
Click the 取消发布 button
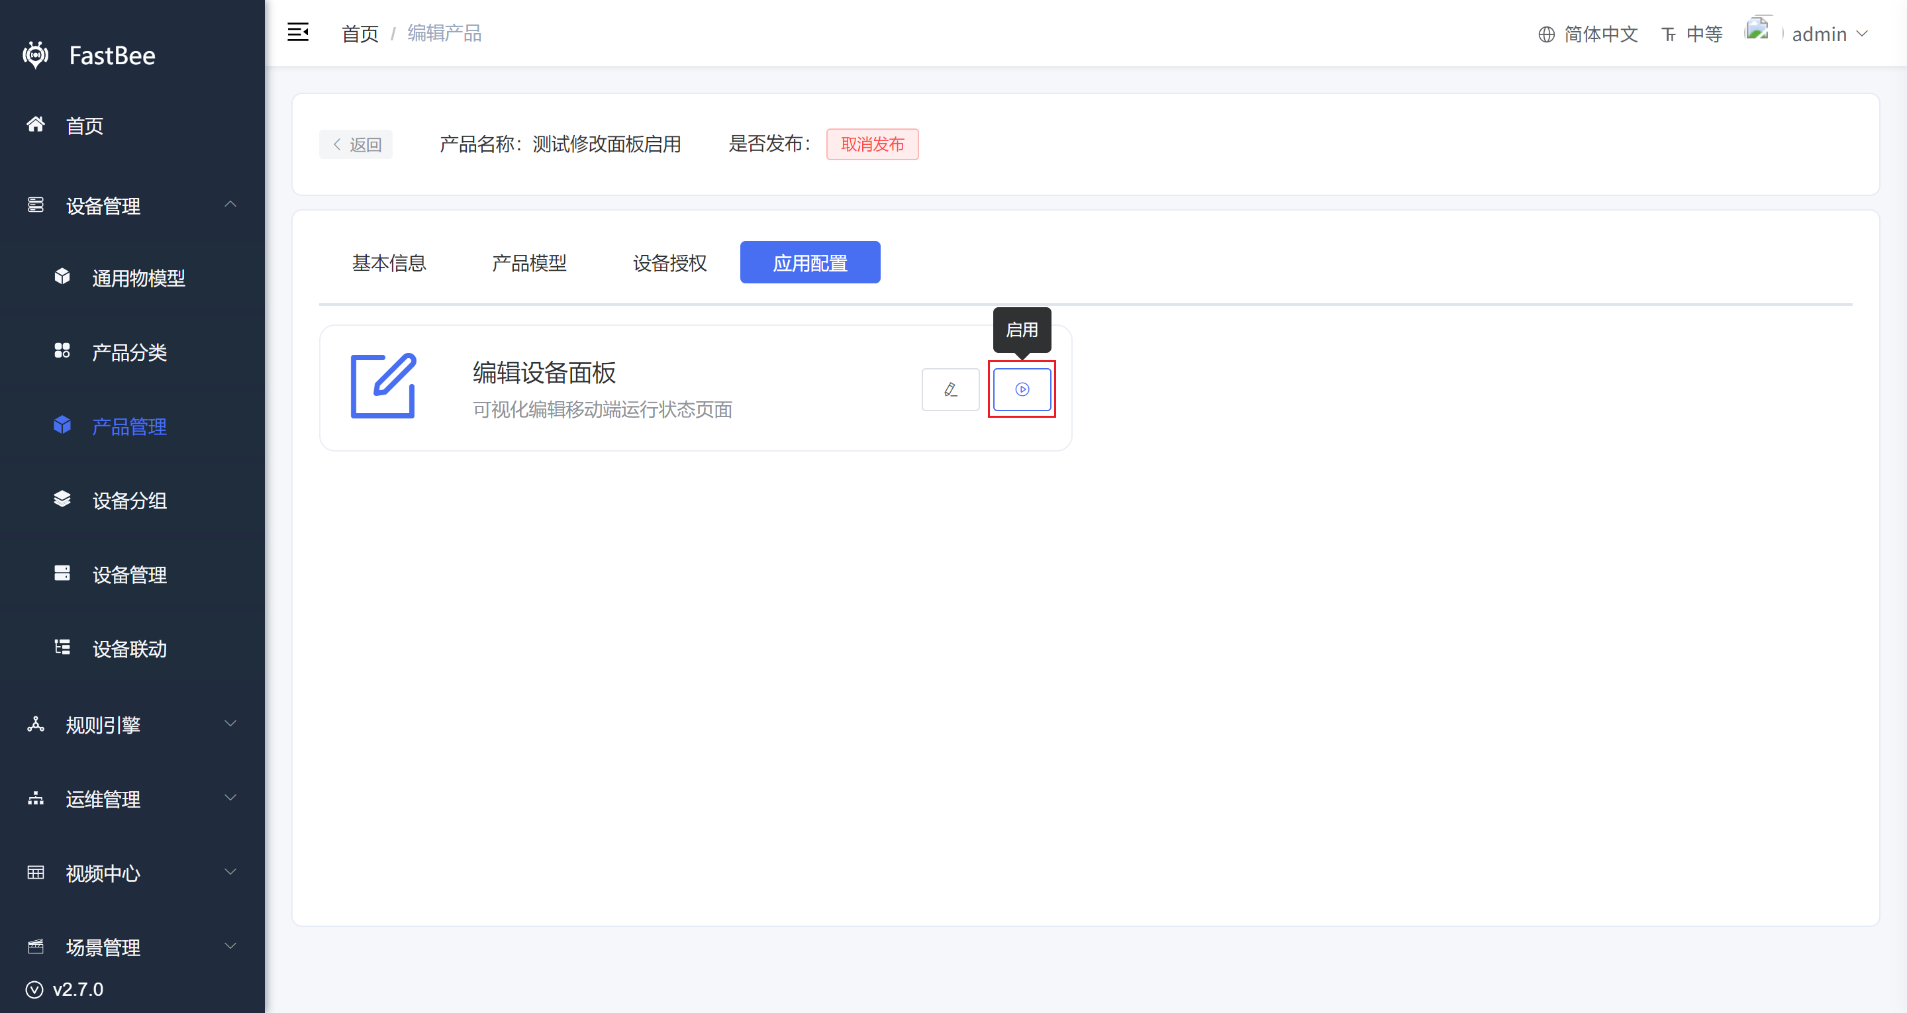(872, 144)
